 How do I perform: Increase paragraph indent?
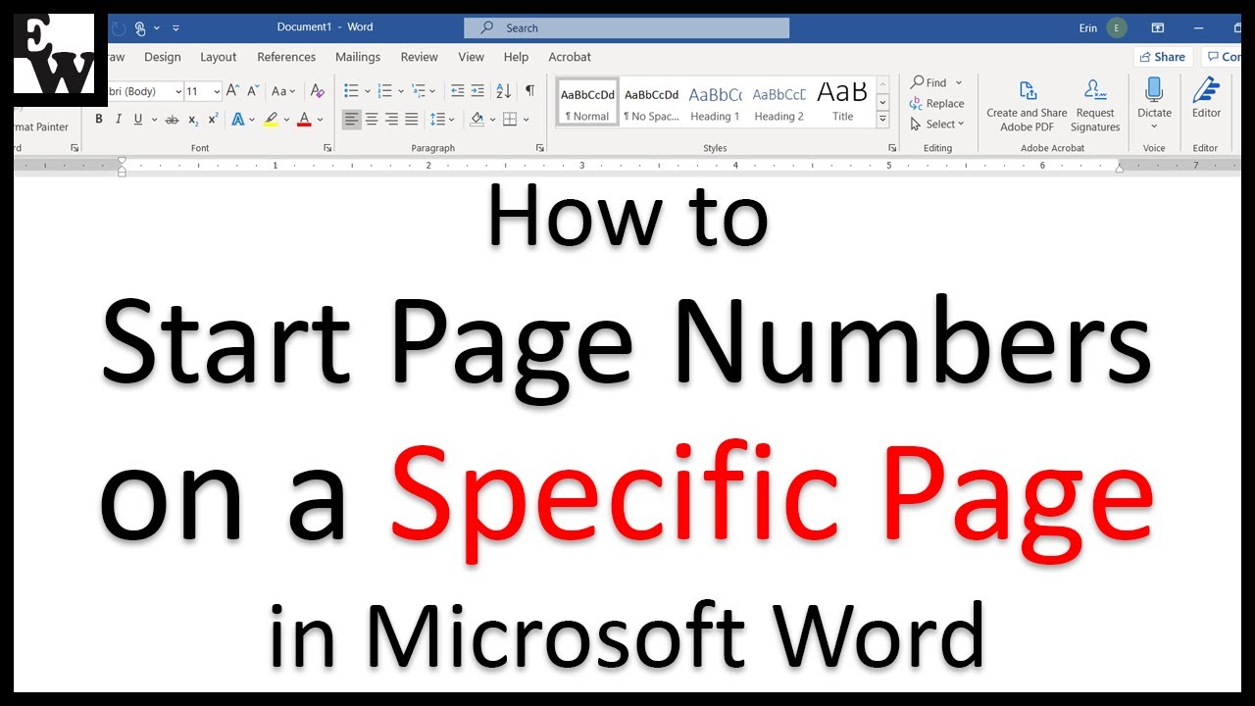coord(477,91)
